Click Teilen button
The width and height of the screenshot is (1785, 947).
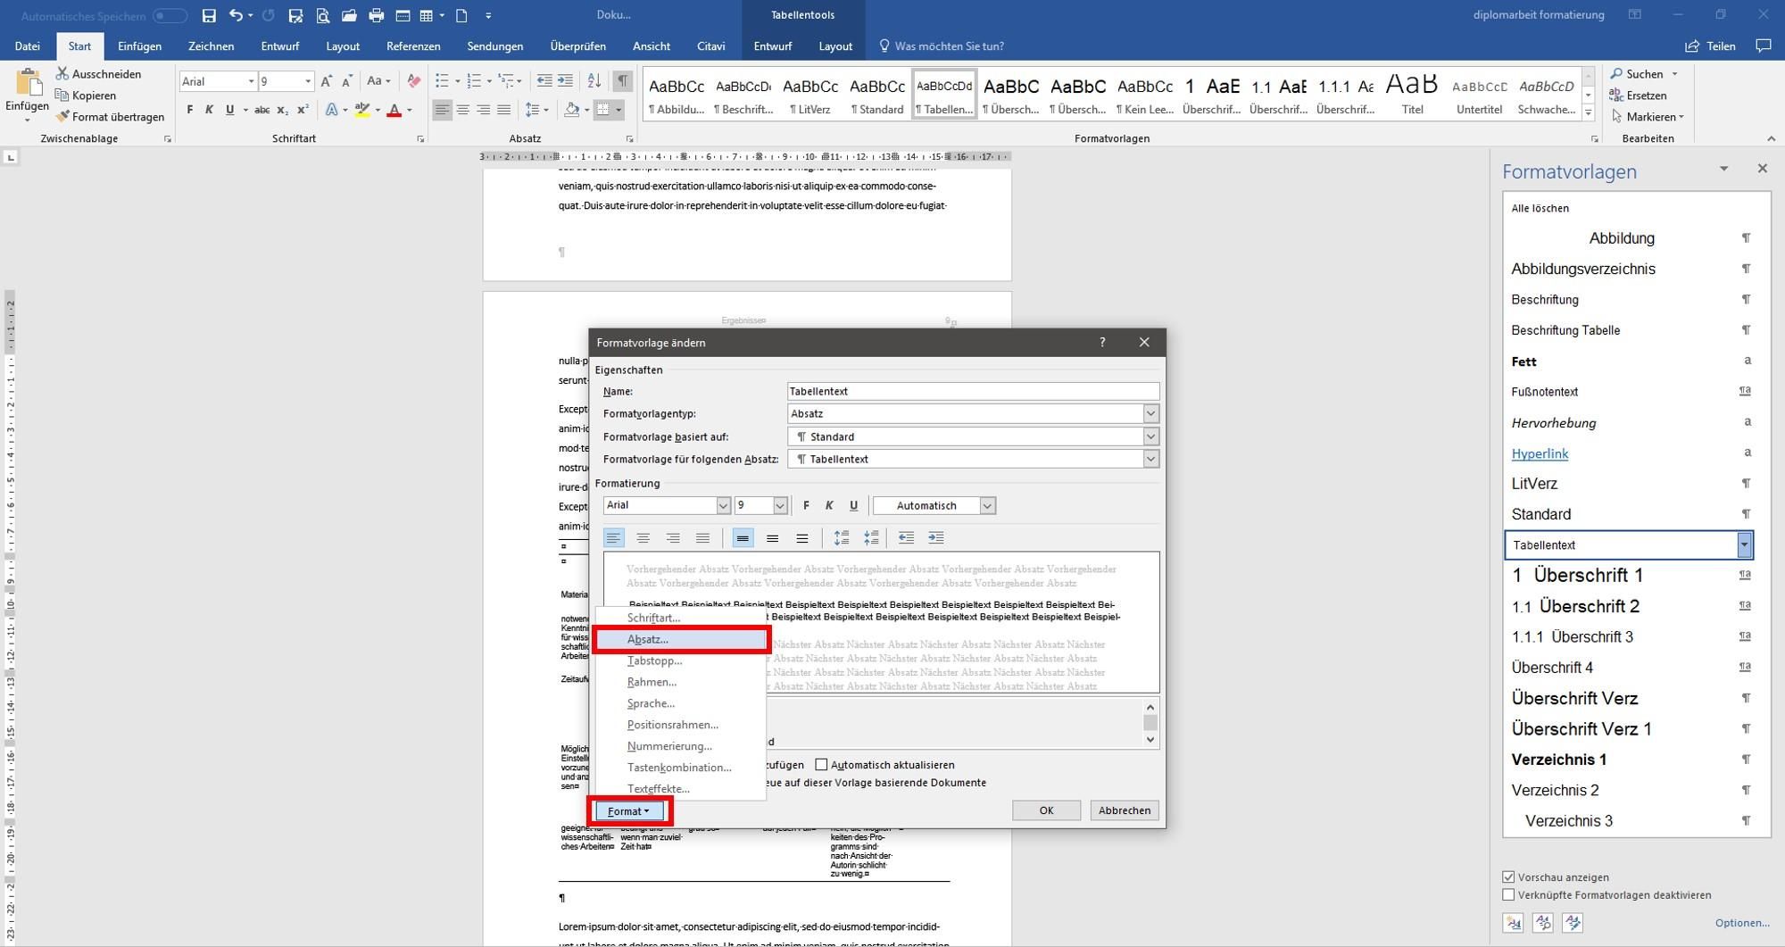point(1710,46)
